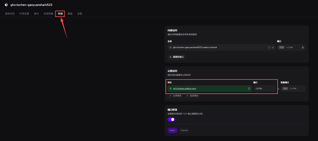Open the 硬盘 tab
Viewport: 318px width, 141px height.
coord(70,14)
